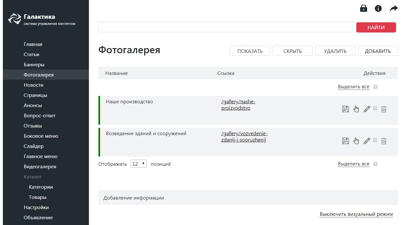Open Новости section in the sidebar
The image size is (406, 225).
click(33, 85)
